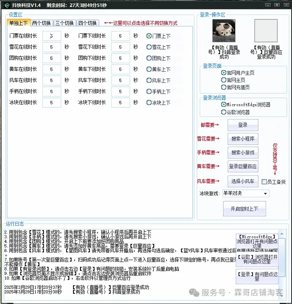Open the 冰块游戏 dropdown showing 羊羊对决
The image size is (292, 304).
coord(245,193)
